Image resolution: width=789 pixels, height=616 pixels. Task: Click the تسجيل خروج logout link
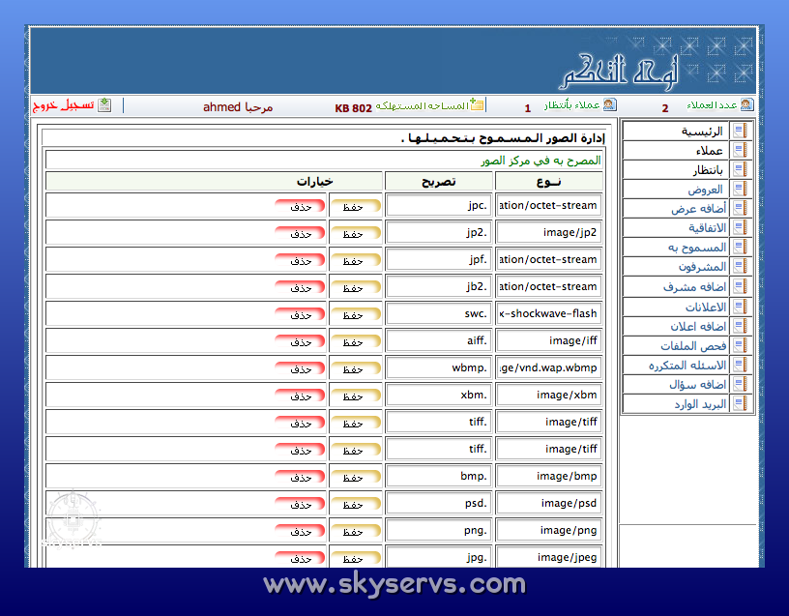click(x=63, y=105)
